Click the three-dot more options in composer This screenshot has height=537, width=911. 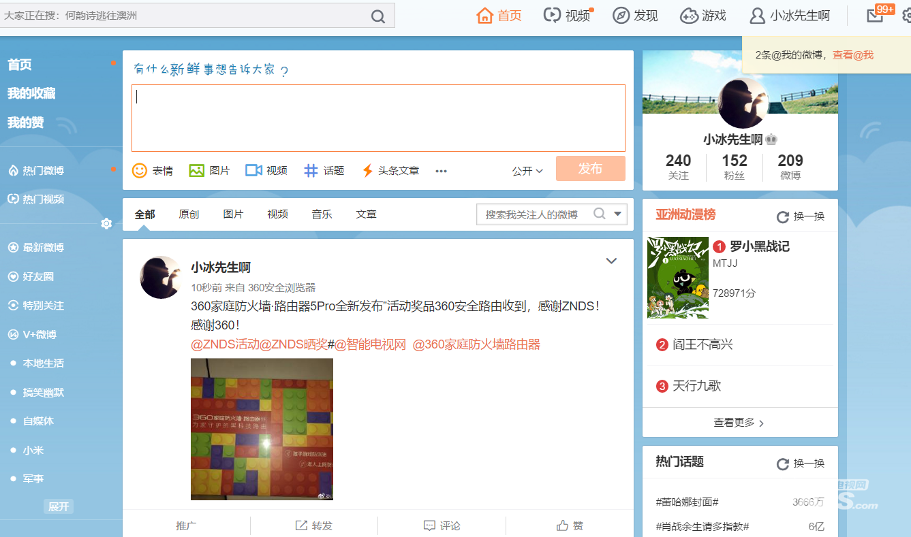[x=441, y=171]
